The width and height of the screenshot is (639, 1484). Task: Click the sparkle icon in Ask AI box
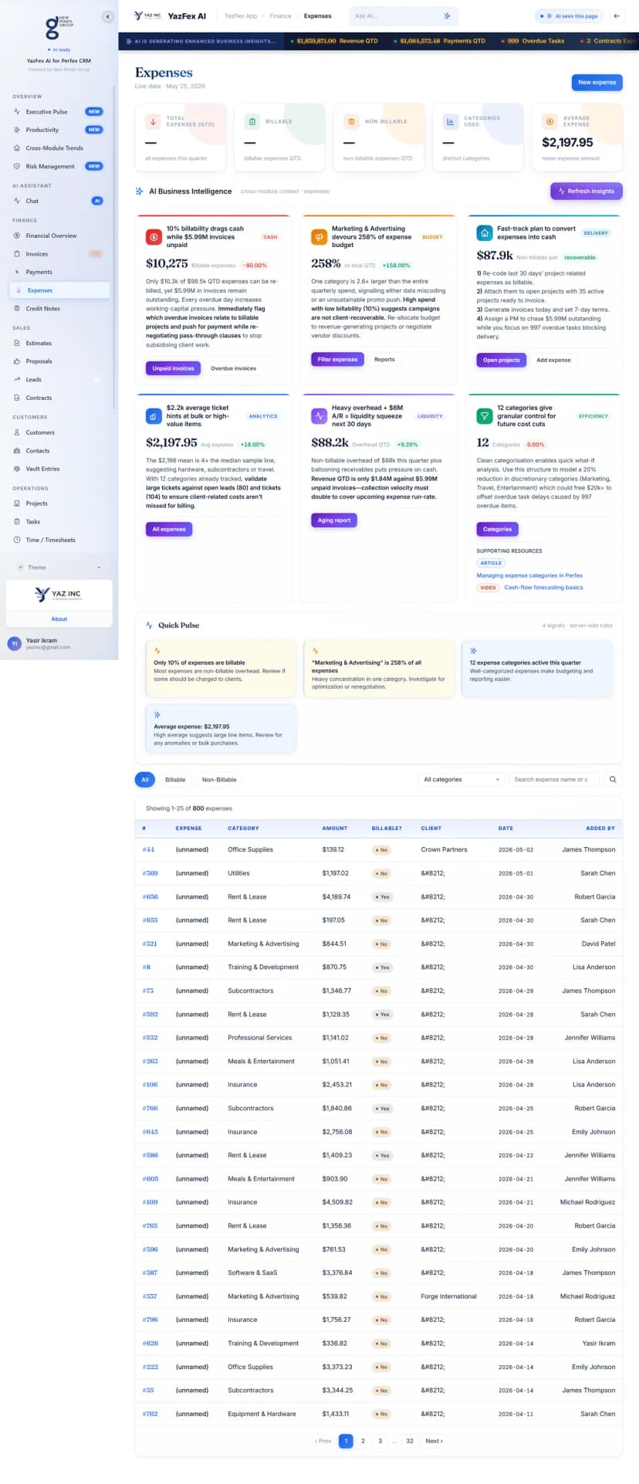click(447, 15)
